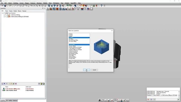Click Cancel in Select new operation dialog
The height and width of the screenshot is (102, 181).
[x=94, y=70]
